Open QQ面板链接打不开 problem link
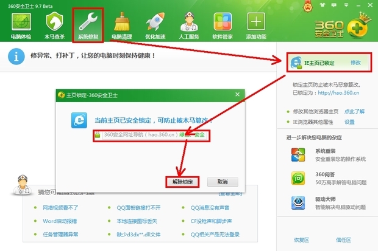Screen dimensions: 378x251 click(x=138, y=208)
